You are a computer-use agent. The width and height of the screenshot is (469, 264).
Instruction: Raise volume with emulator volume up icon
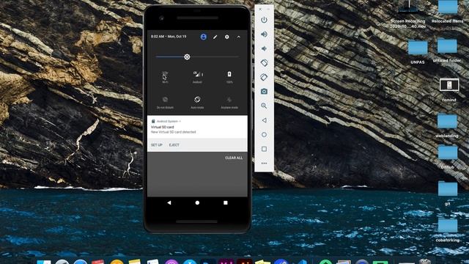264,34
